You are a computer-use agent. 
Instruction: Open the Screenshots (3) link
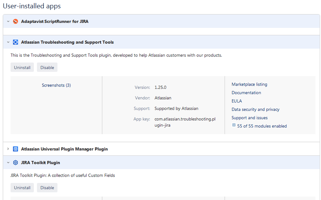coord(56,85)
